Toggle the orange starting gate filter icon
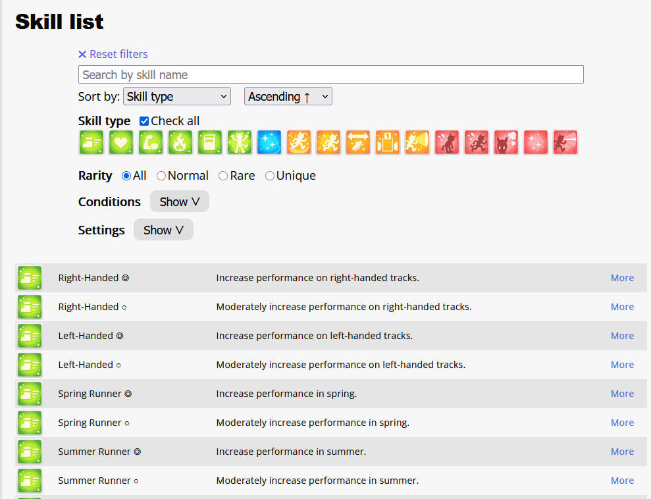Viewport: 651px width, 499px height. coord(388,142)
